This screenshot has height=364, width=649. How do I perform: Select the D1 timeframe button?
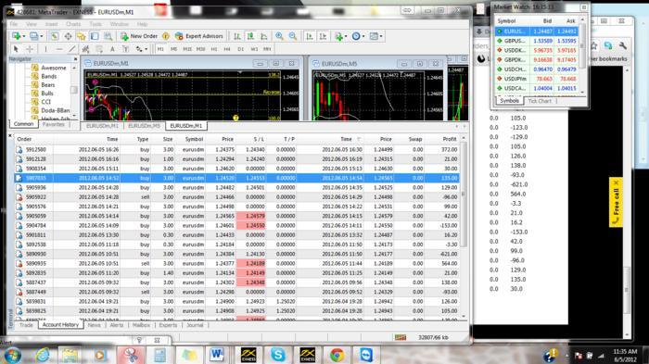240,49
